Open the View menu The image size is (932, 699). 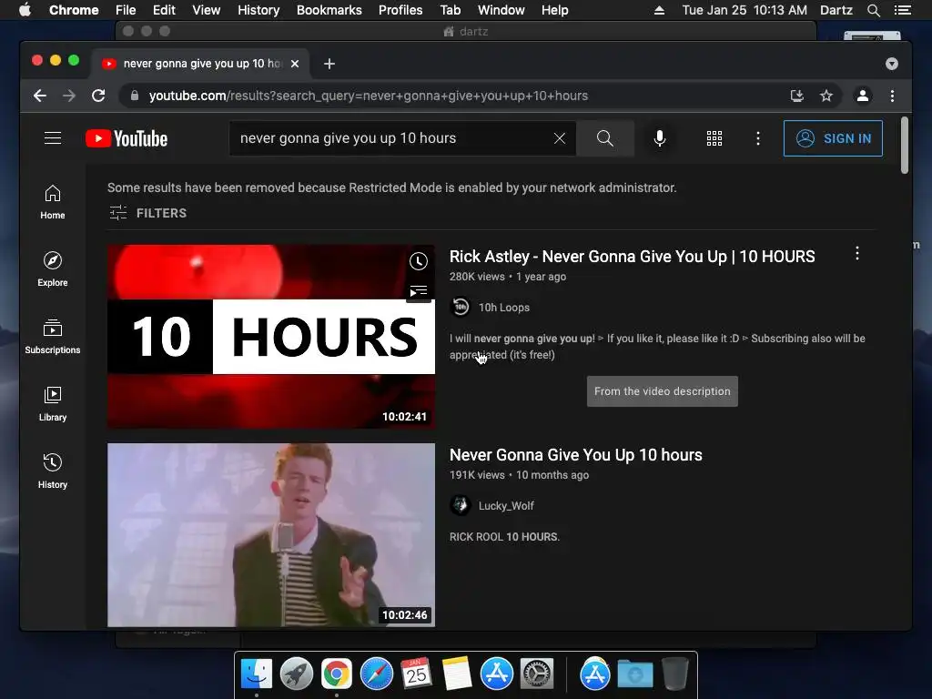click(207, 10)
